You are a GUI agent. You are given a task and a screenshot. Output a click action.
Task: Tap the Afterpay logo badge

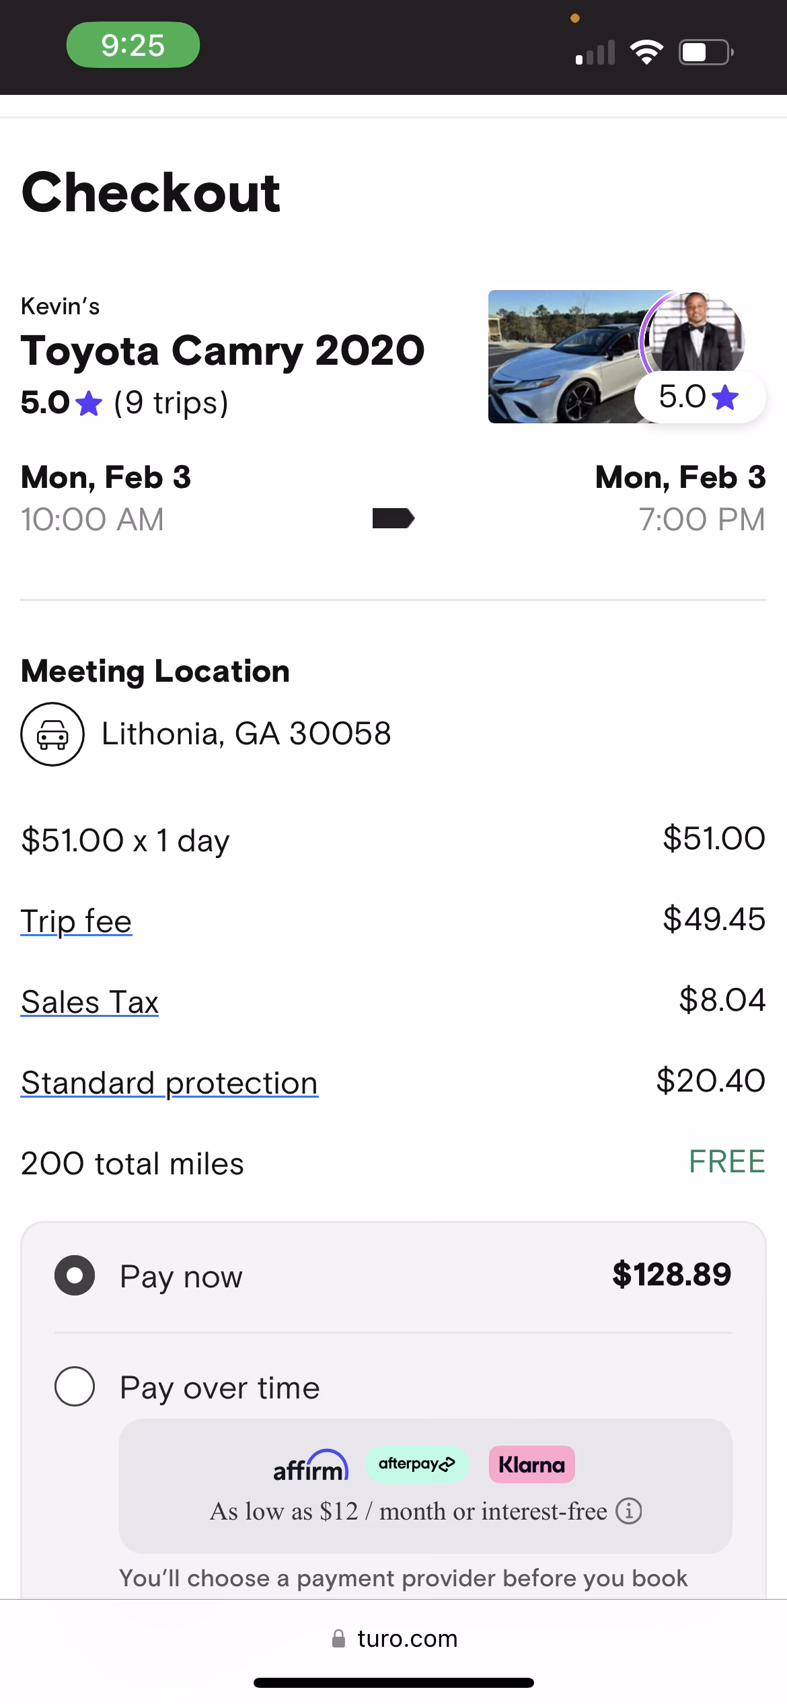click(416, 1464)
